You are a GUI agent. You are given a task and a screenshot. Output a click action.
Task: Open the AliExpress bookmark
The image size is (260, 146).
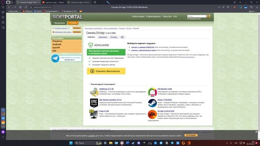(x=28, y=11)
